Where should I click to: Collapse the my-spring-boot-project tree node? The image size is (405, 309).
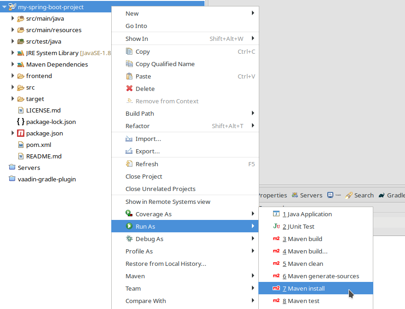pyautogui.click(x=4, y=7)
